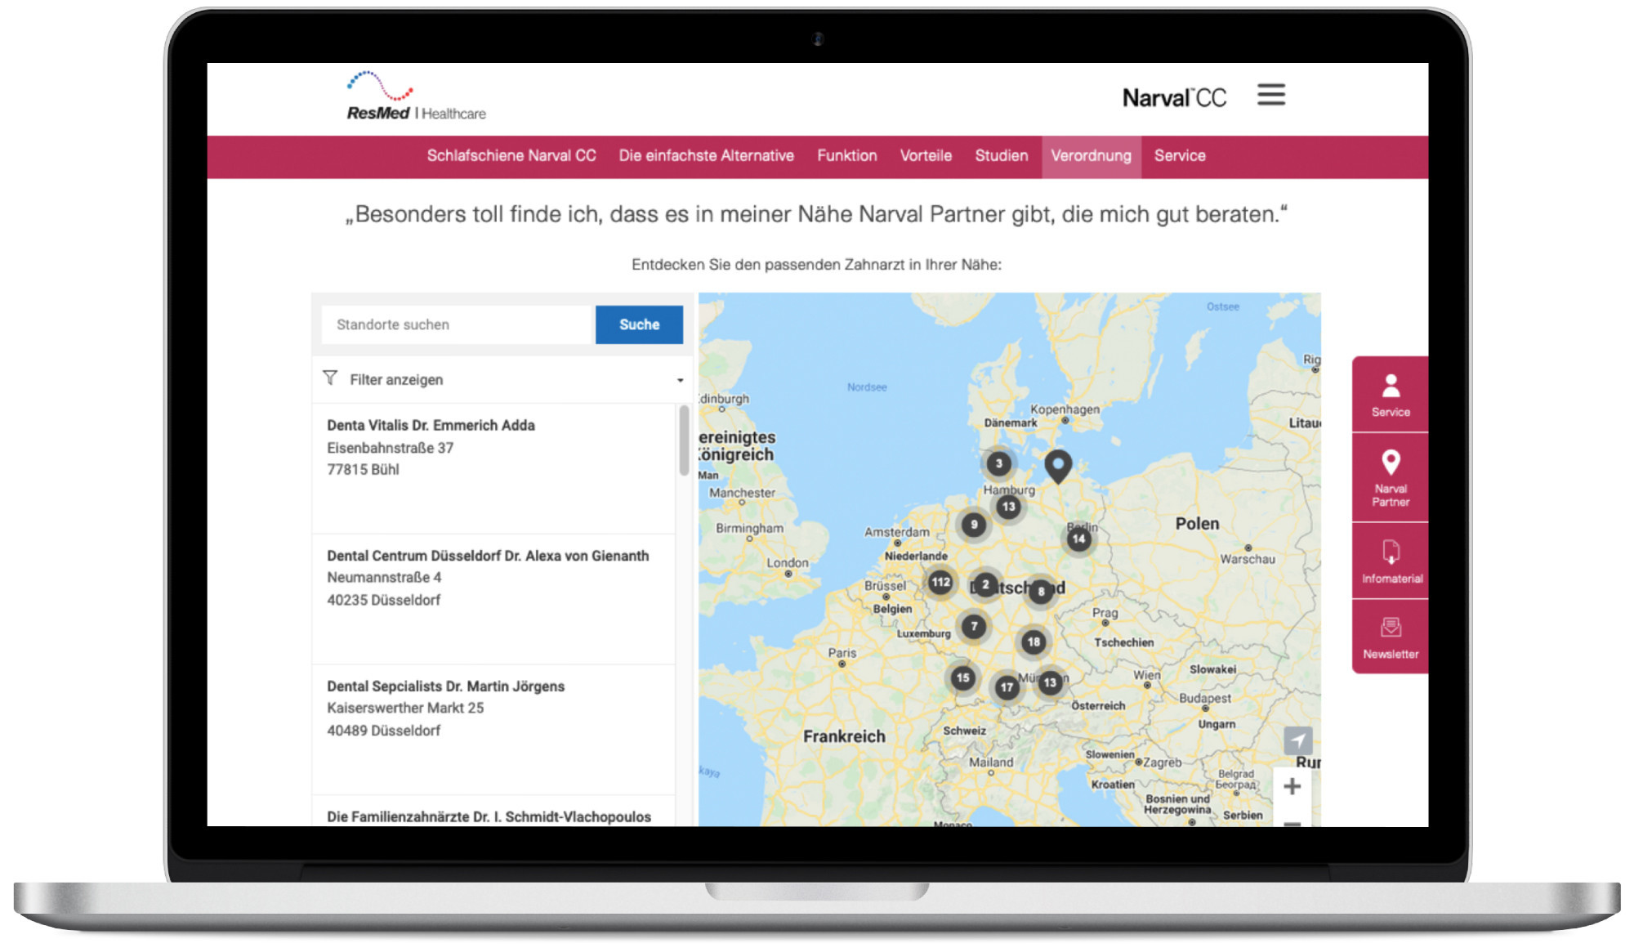Open Die einfachste Alternative menu item

[x=706, y=156]
